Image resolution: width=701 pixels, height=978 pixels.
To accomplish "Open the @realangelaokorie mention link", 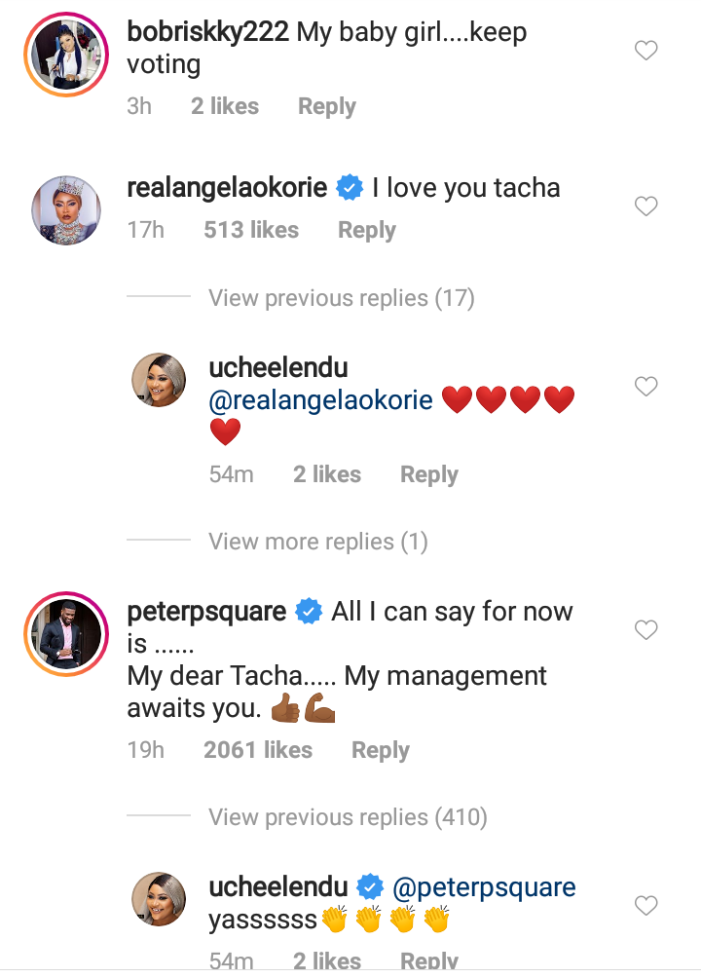I will click(x=321, y=400).
